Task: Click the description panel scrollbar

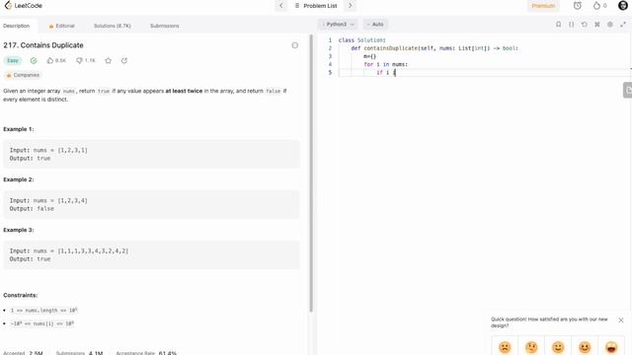Action: (x=311, y=174)
